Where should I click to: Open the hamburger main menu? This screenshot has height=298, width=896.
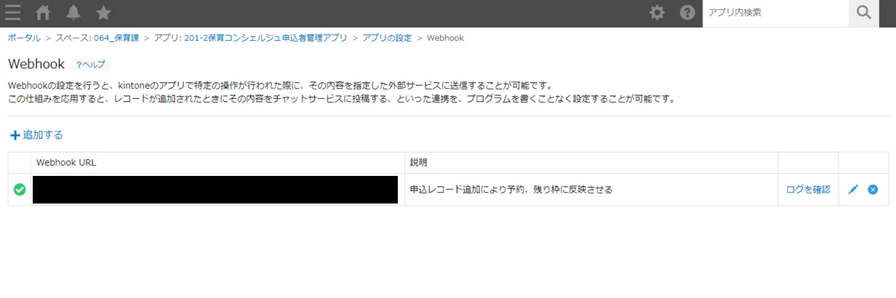tap(13, 12)
